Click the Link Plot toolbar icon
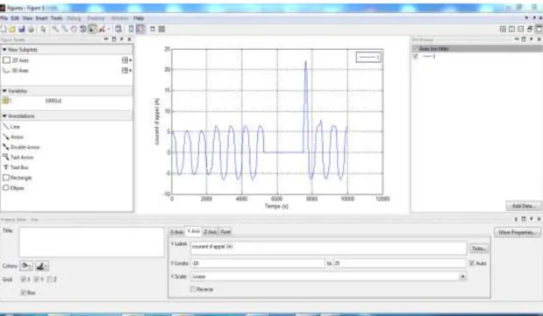This screenshot has height=316, width=543. [x=118, y=30]
